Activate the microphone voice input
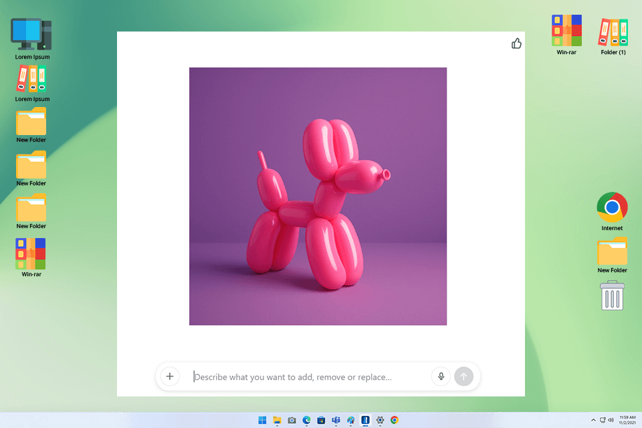Viewport: 642px width, 428px height. point(441,377)
